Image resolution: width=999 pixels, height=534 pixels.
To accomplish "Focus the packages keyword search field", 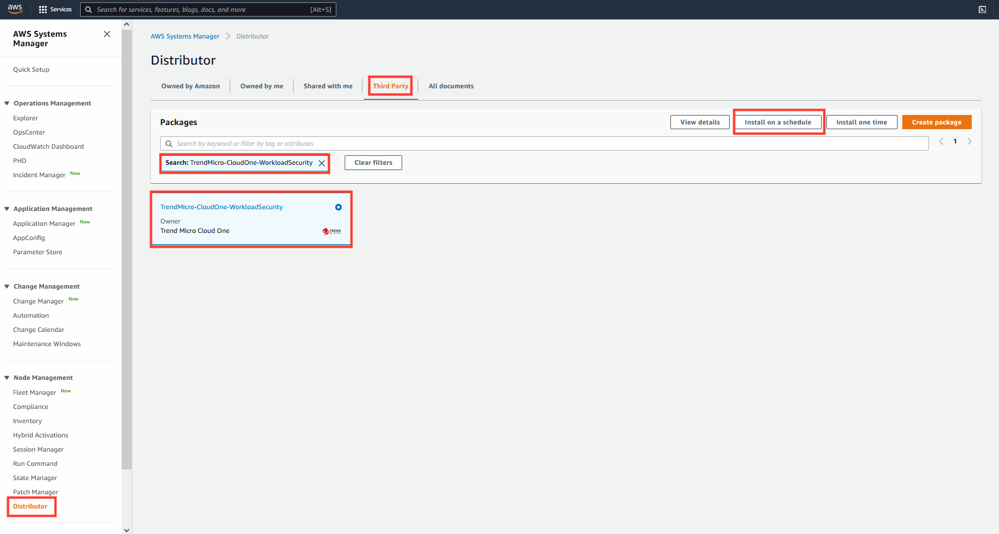I will point(544,143).
